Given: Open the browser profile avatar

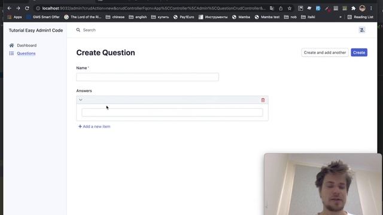Looking at the screenshot, I should point(362,8).
